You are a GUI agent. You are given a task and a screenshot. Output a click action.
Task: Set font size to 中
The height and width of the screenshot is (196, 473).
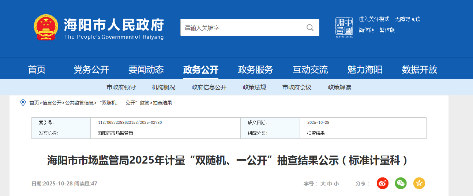point(330,184)
